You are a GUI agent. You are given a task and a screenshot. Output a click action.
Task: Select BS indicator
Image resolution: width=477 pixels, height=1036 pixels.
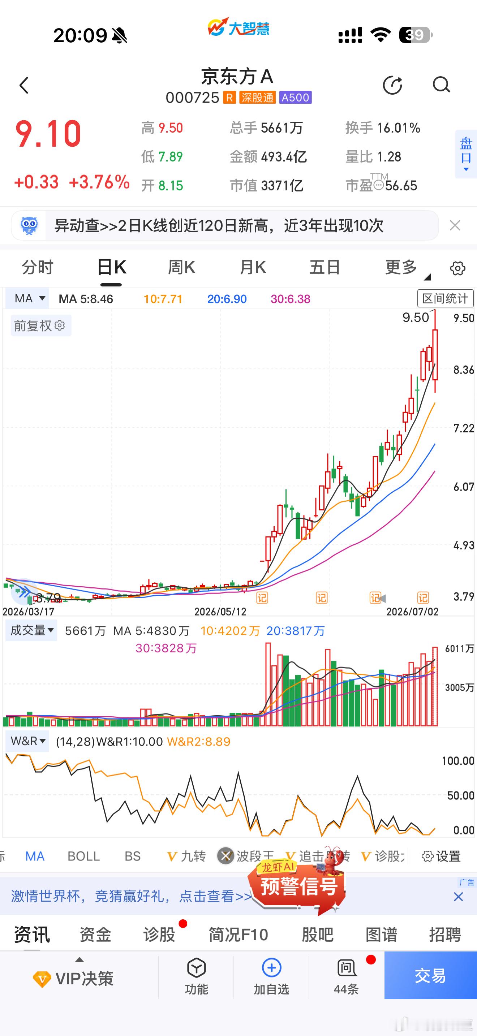133,856
